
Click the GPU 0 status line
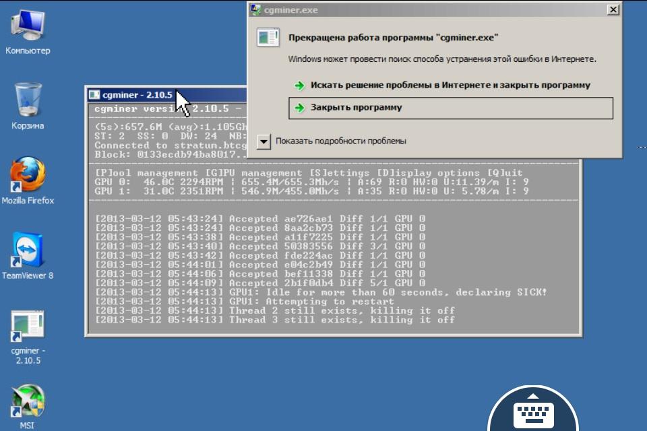click(x=311, y=182)
